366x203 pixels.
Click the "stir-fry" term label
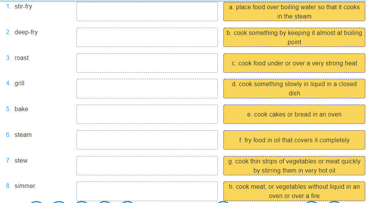tap(23, 7)
